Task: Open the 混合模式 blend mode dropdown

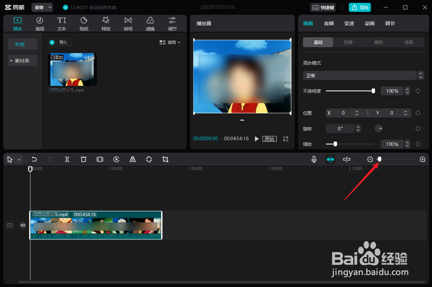Action: coord(364,75)
